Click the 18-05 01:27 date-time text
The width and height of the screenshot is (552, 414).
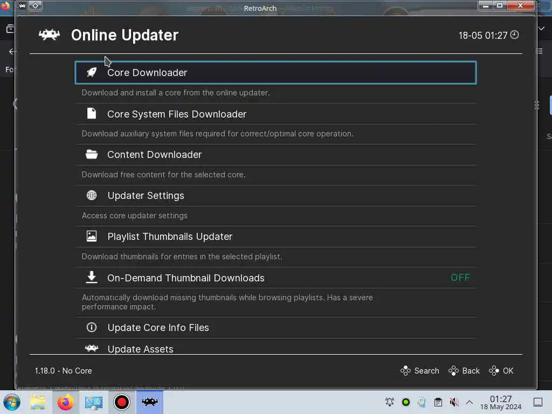[482, 35]
